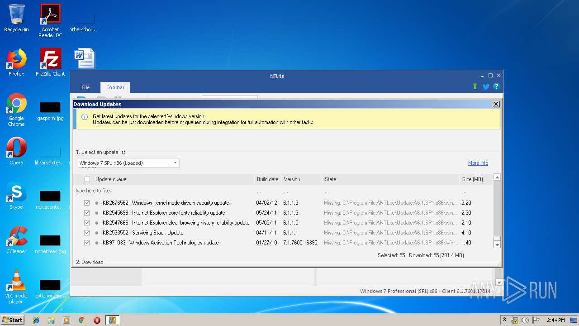Open the Word document desktop icon

coord(85,59)
